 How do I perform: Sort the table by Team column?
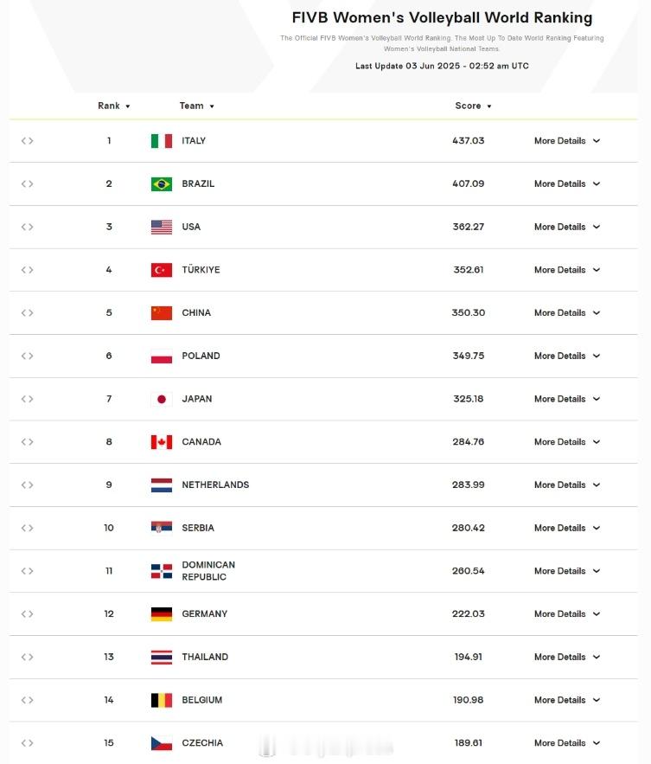pos(197,106)
